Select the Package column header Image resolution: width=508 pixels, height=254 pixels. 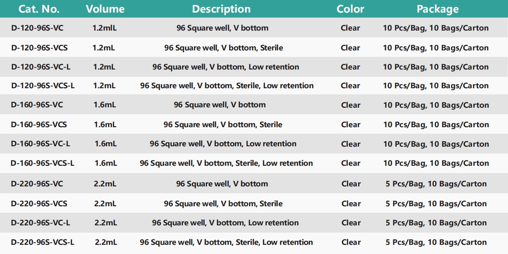click(x=438, y=9)
